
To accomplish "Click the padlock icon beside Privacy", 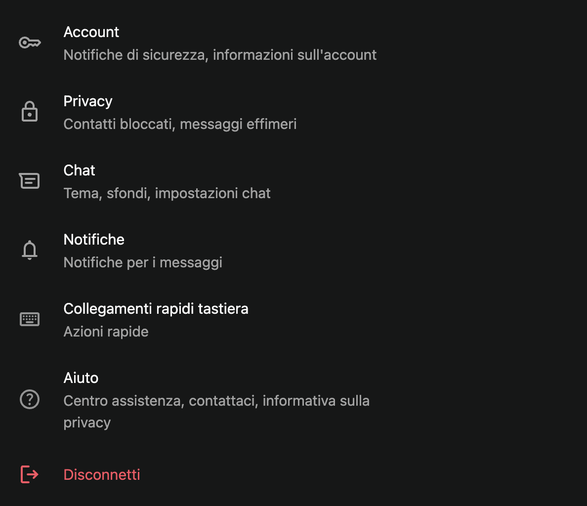I will (x=29, y=111).
